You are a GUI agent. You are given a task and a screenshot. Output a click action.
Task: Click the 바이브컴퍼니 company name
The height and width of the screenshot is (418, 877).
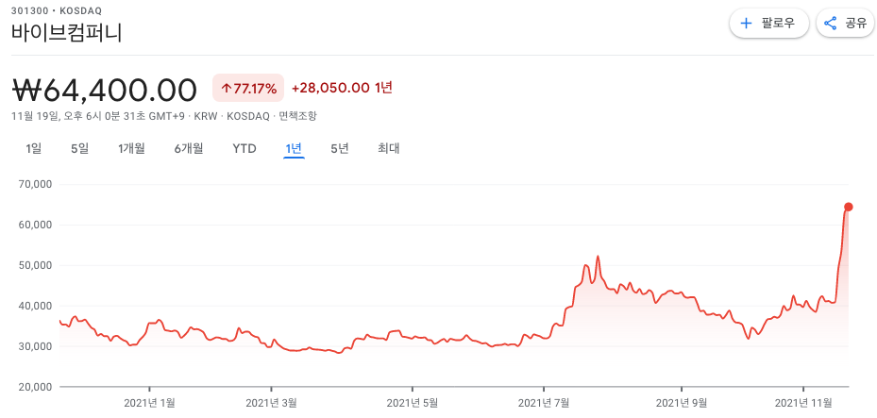tap(67, 32)
